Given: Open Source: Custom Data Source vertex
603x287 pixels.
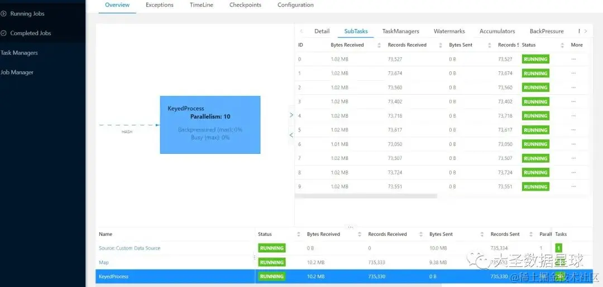Looking at the screenshot, I should point(130,248).
